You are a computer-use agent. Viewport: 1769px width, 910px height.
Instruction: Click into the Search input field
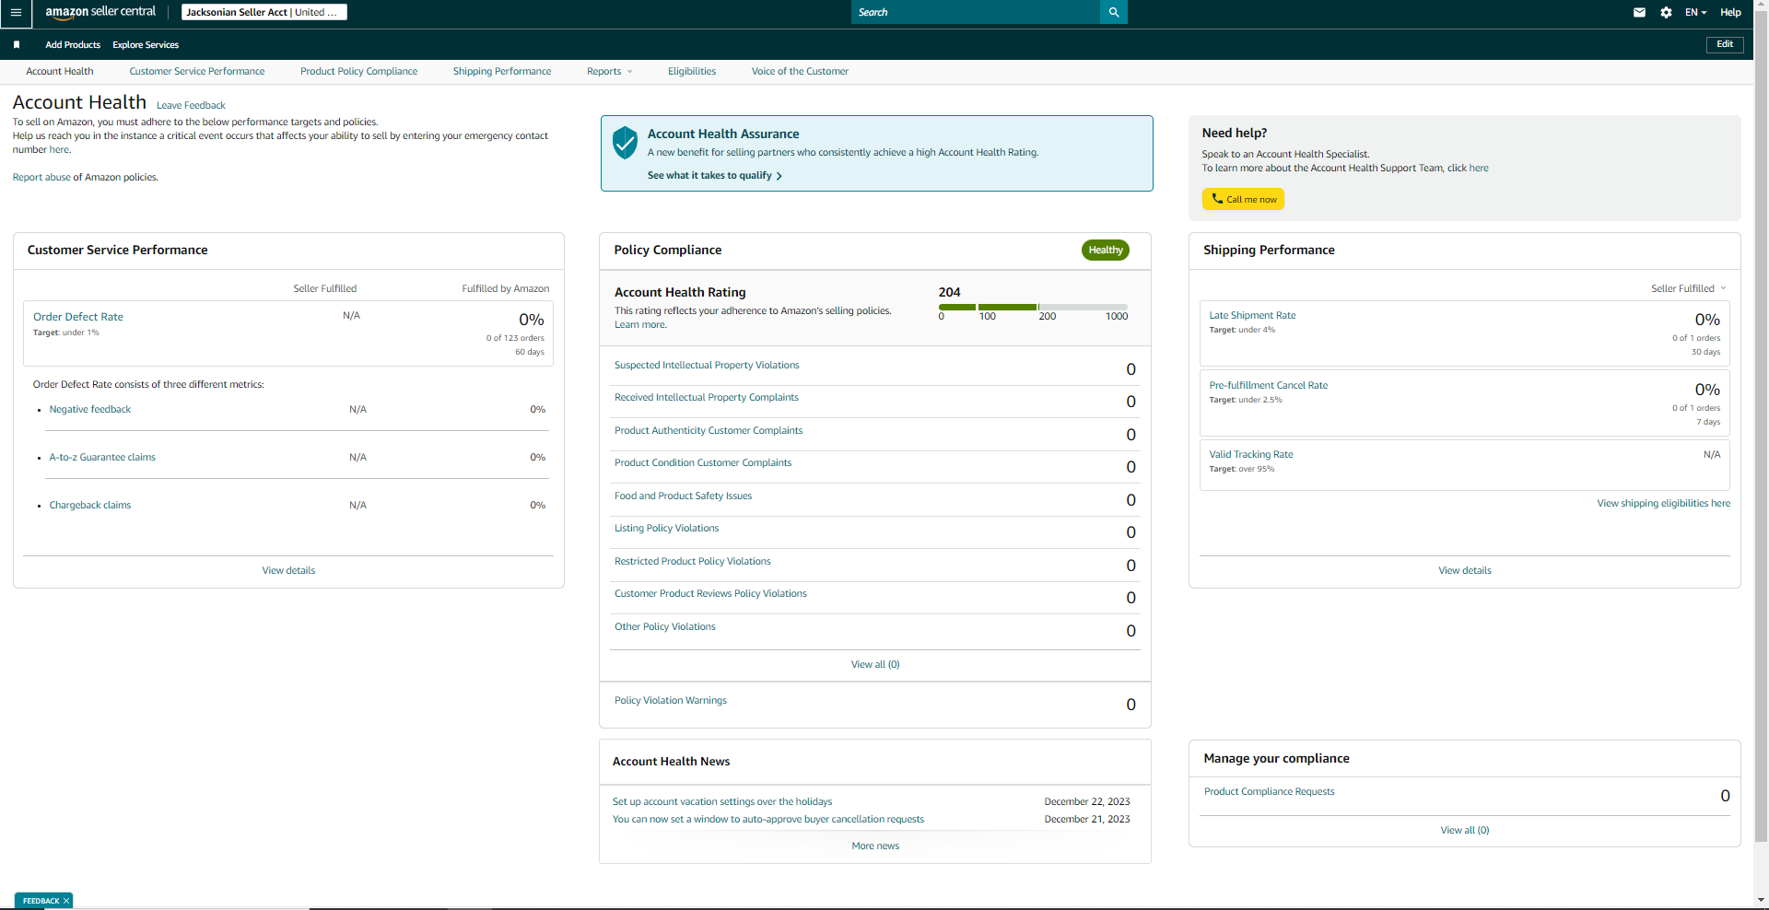[976, 12]
